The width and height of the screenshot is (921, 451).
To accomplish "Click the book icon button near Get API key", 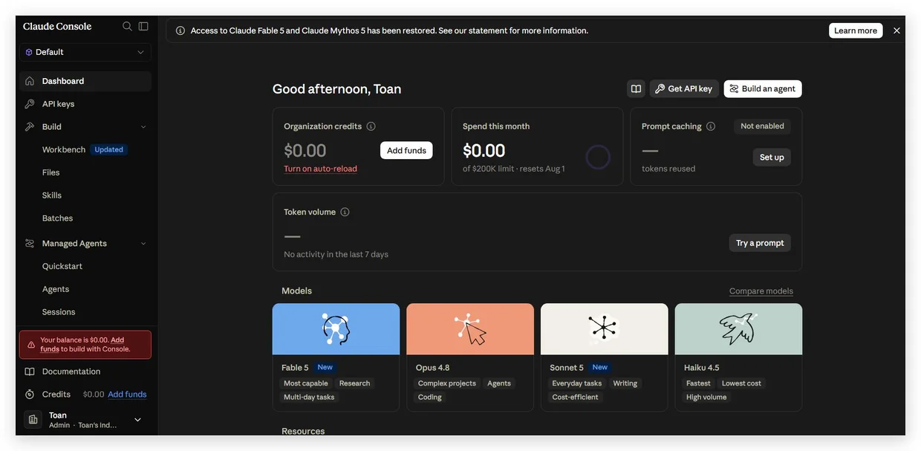I will [636, 88].
